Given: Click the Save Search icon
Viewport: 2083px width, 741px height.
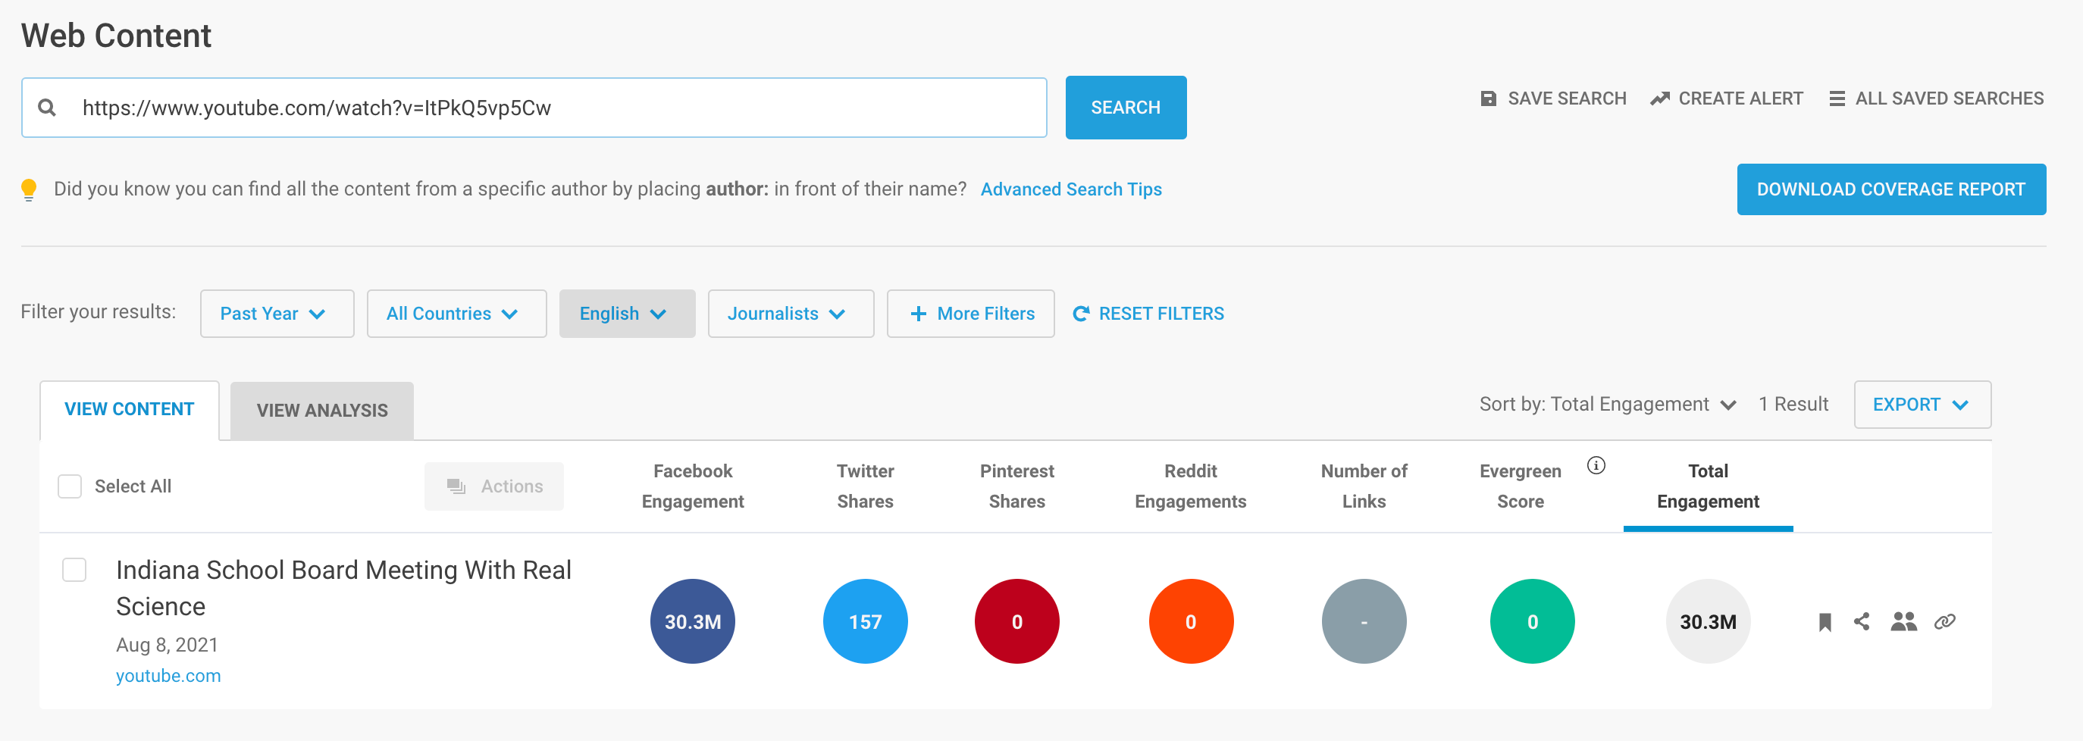Looking at the screenshot, I should pyautogui.click(x=1489, y=98).
